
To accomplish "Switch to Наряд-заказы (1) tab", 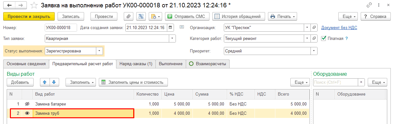I will coord(136,64).
